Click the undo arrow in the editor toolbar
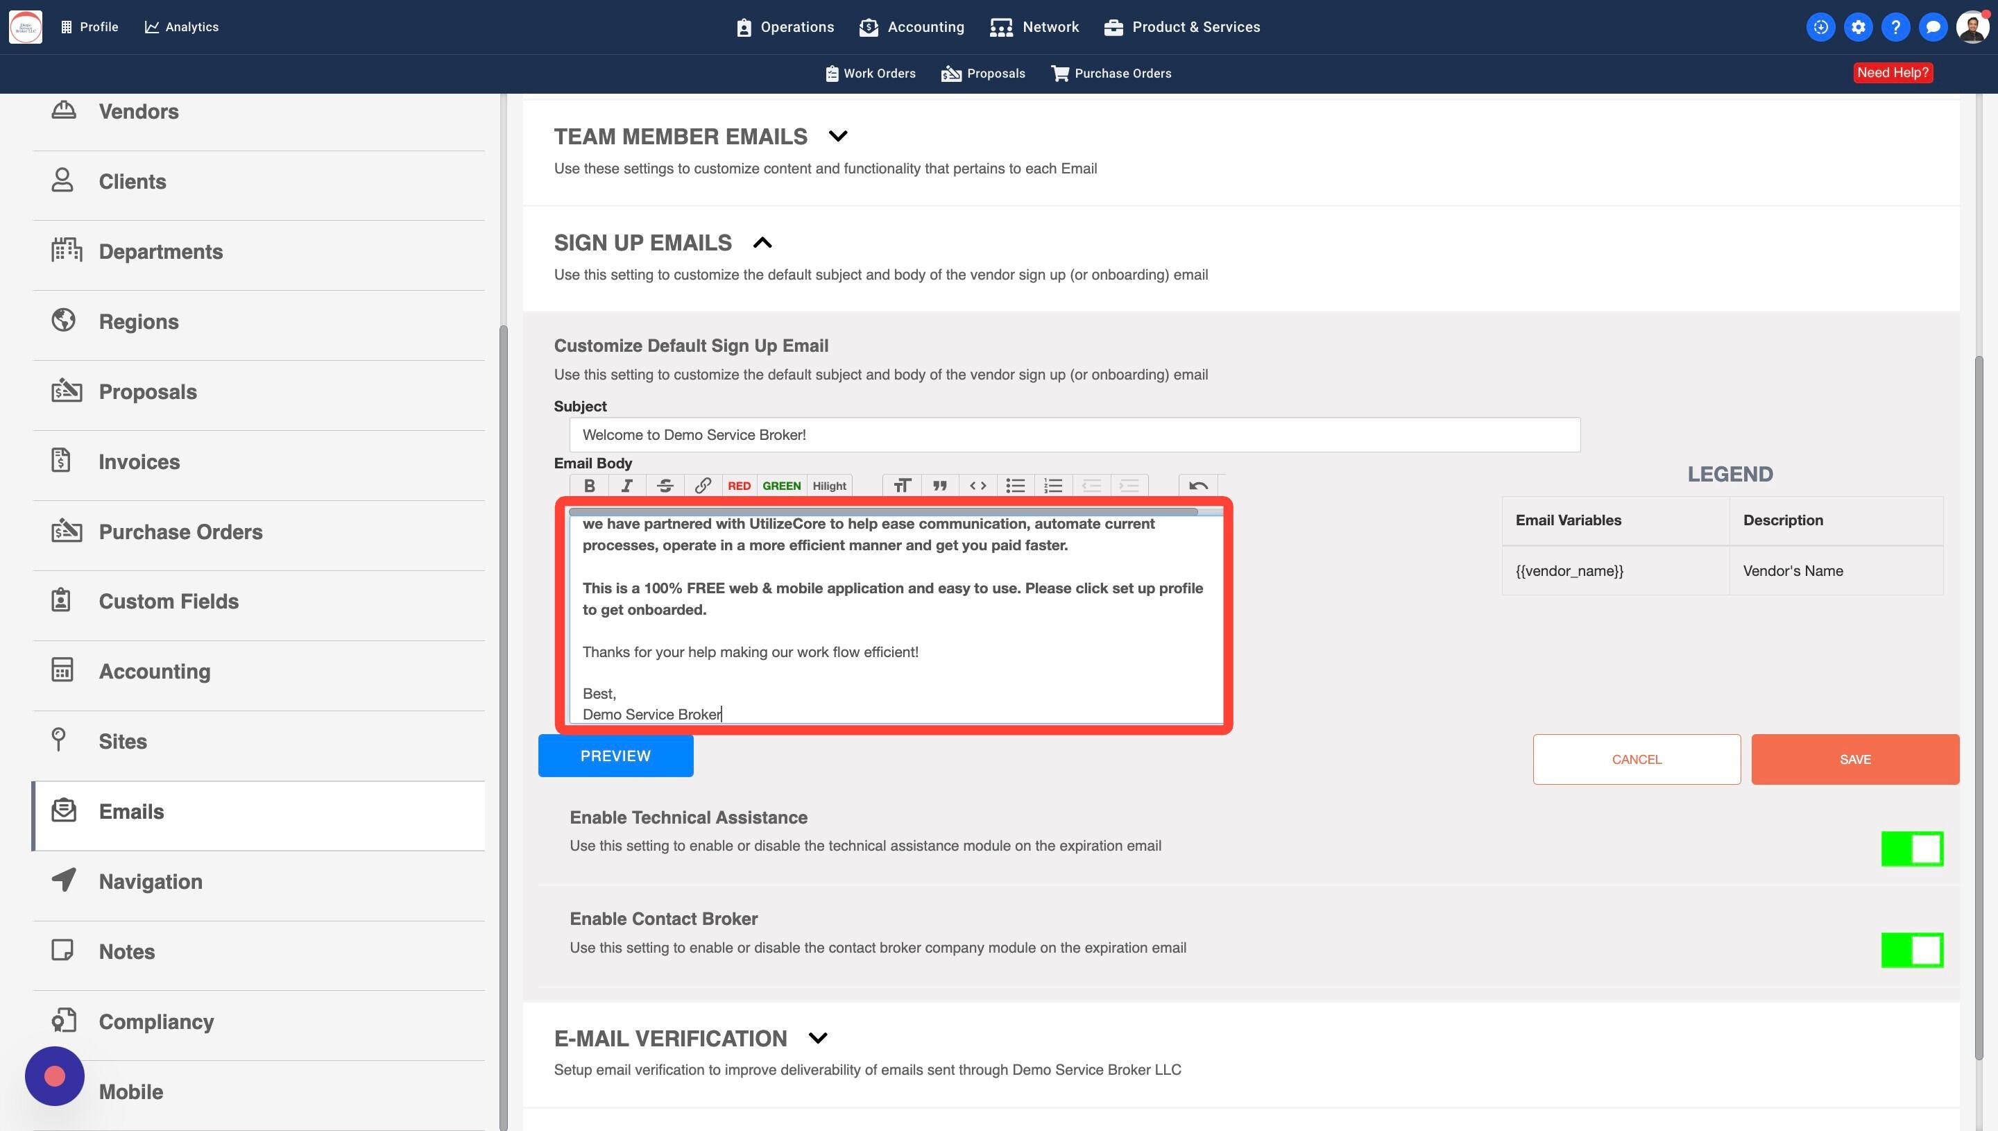This screenshot has height=1131, width=1998. 1197,486
